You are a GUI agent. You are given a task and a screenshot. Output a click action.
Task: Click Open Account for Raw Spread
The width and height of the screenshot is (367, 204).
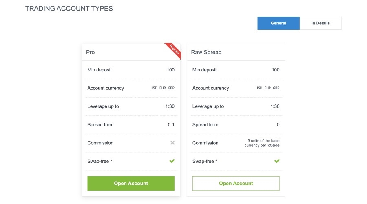[x=236, y=184]
